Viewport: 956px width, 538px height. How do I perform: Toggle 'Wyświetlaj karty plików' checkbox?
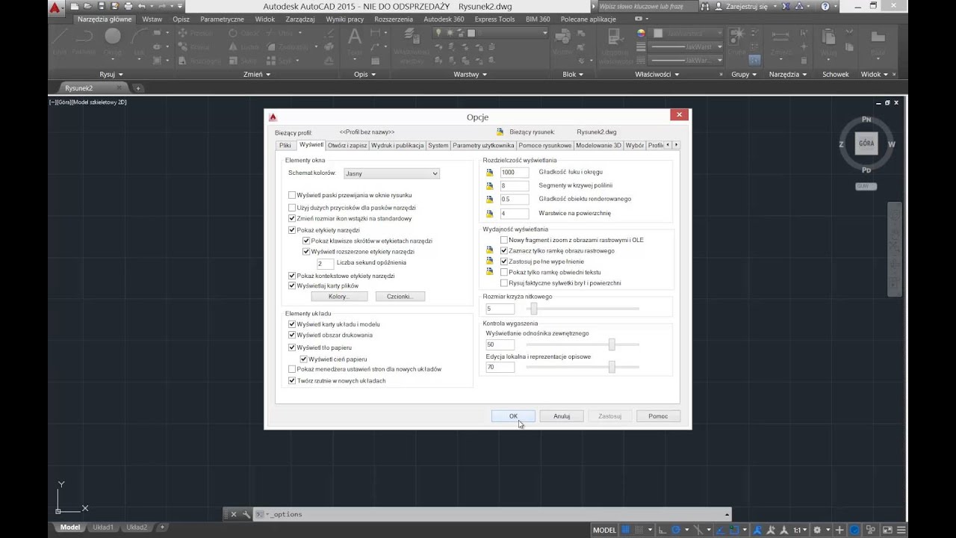[292, 285]
